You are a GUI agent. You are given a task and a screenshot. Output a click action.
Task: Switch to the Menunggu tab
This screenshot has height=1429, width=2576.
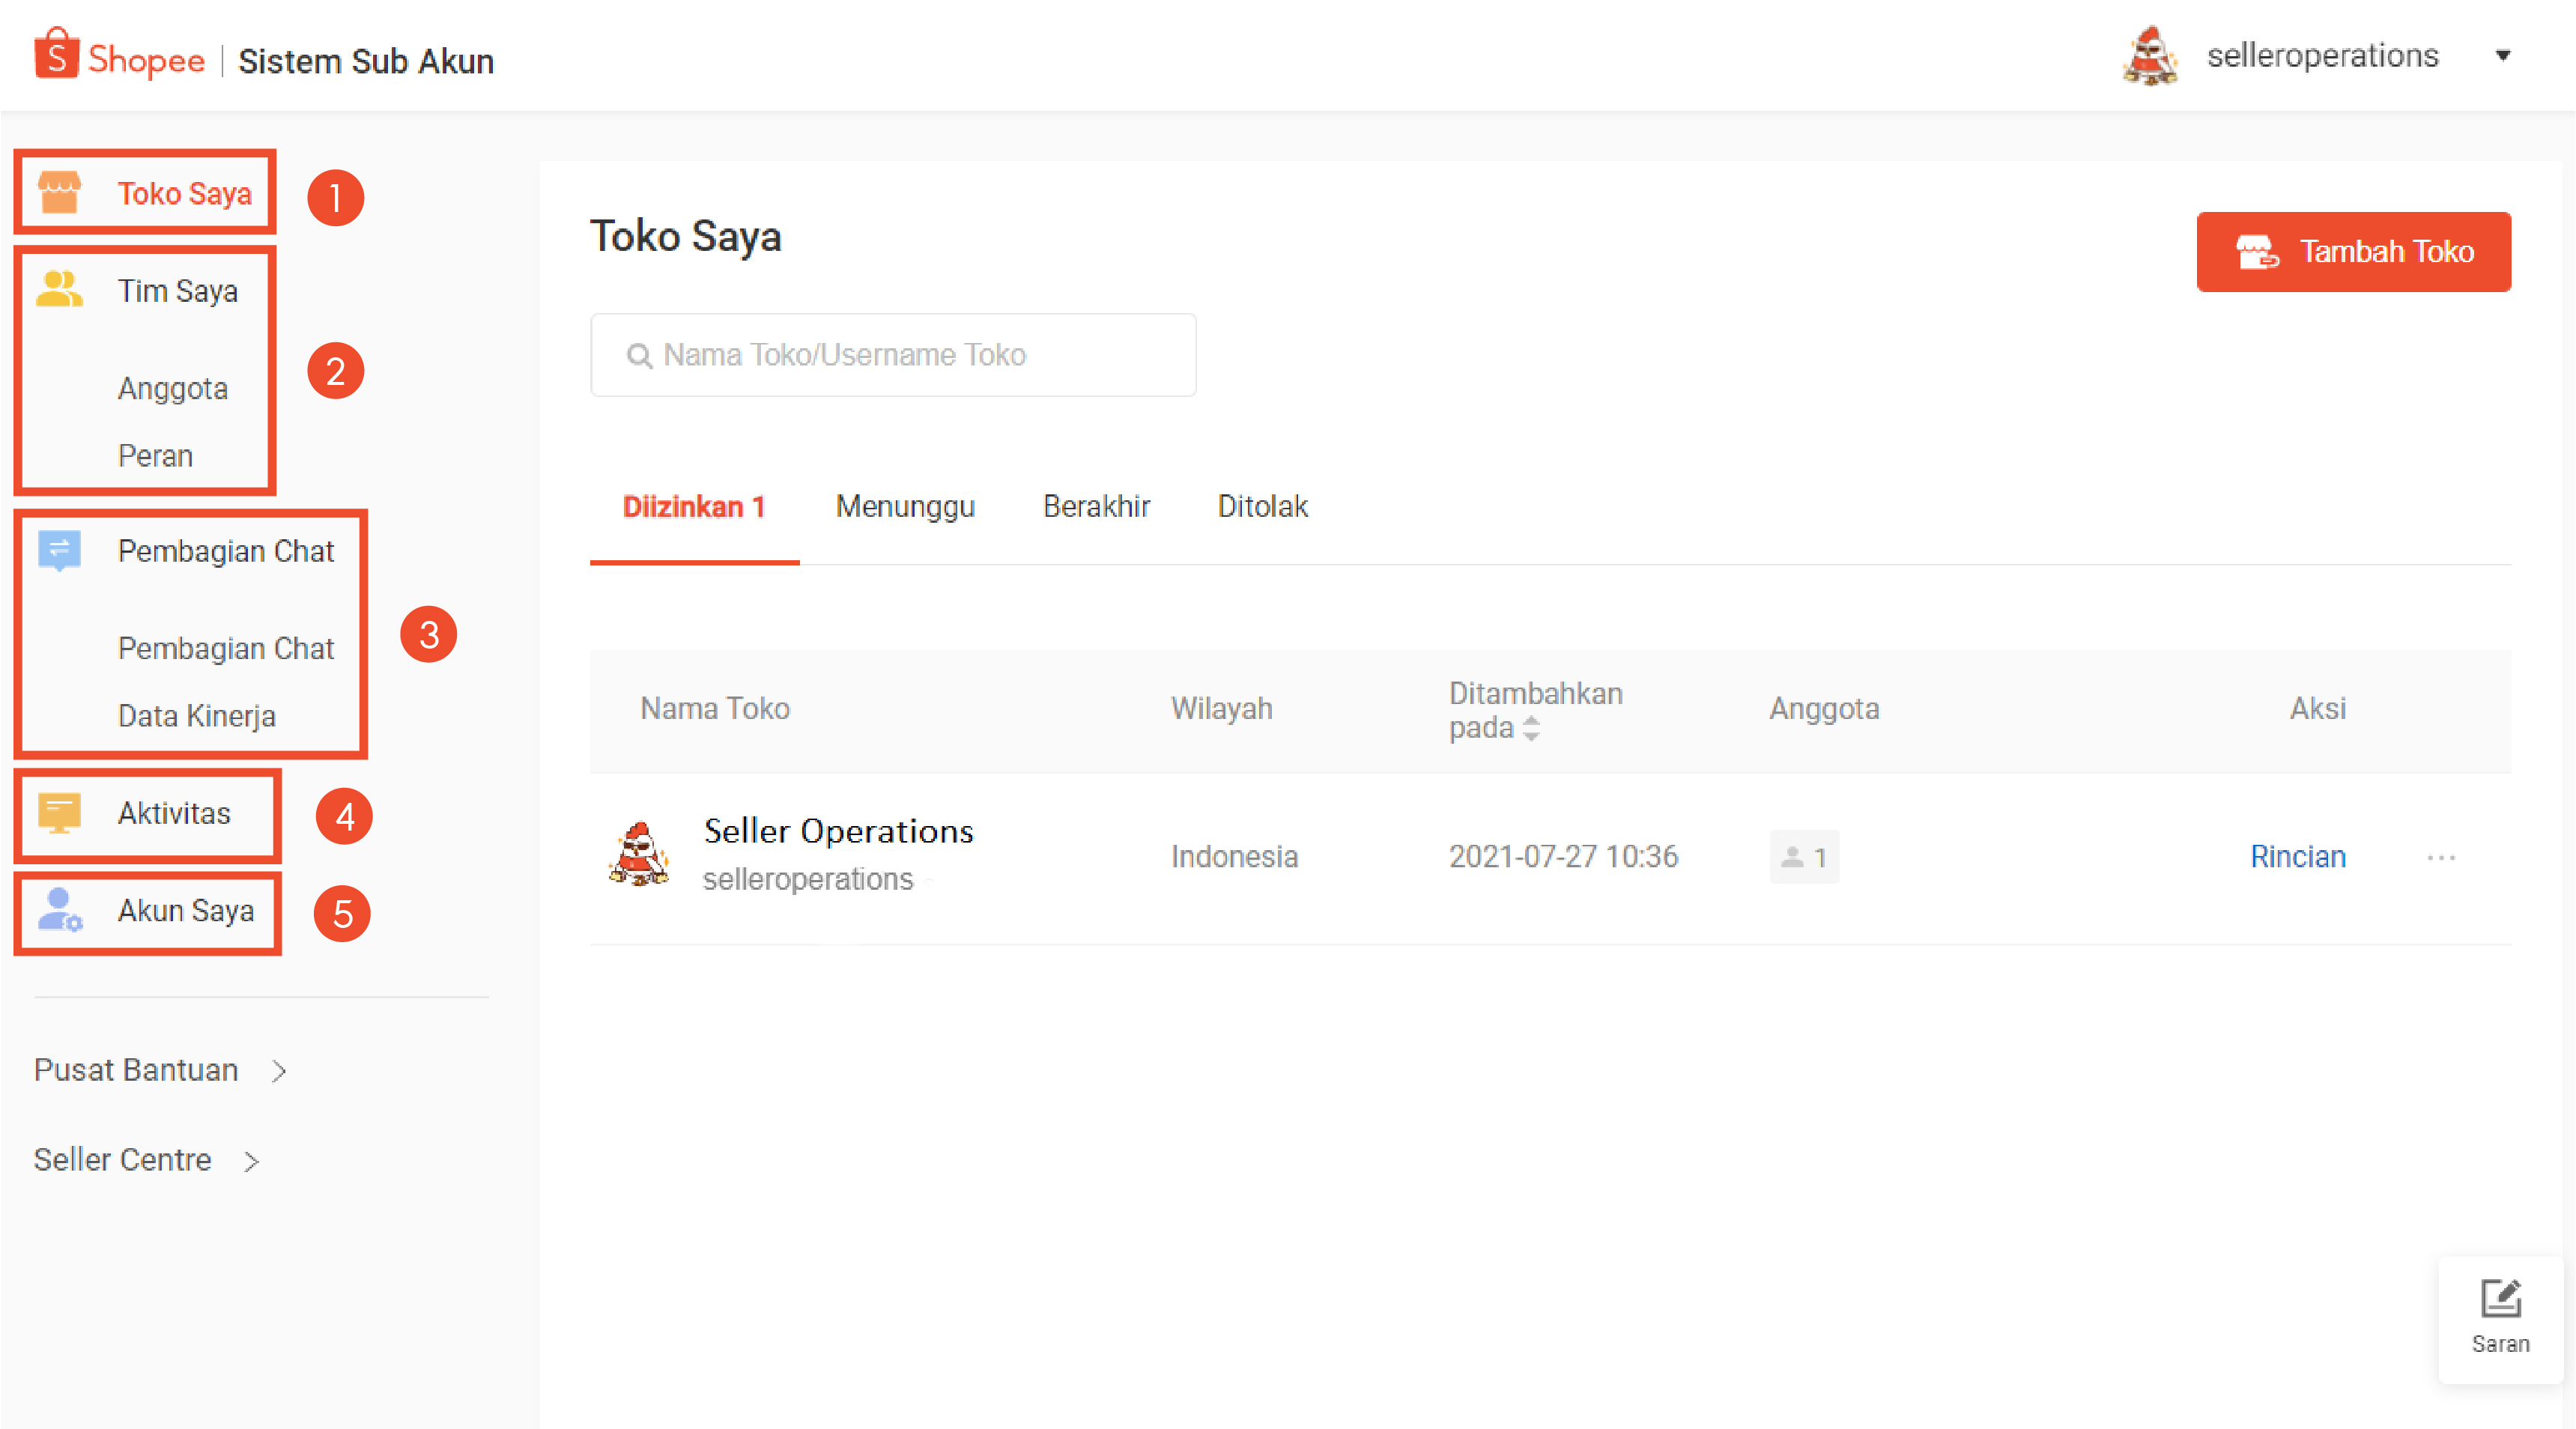(905, 506)
